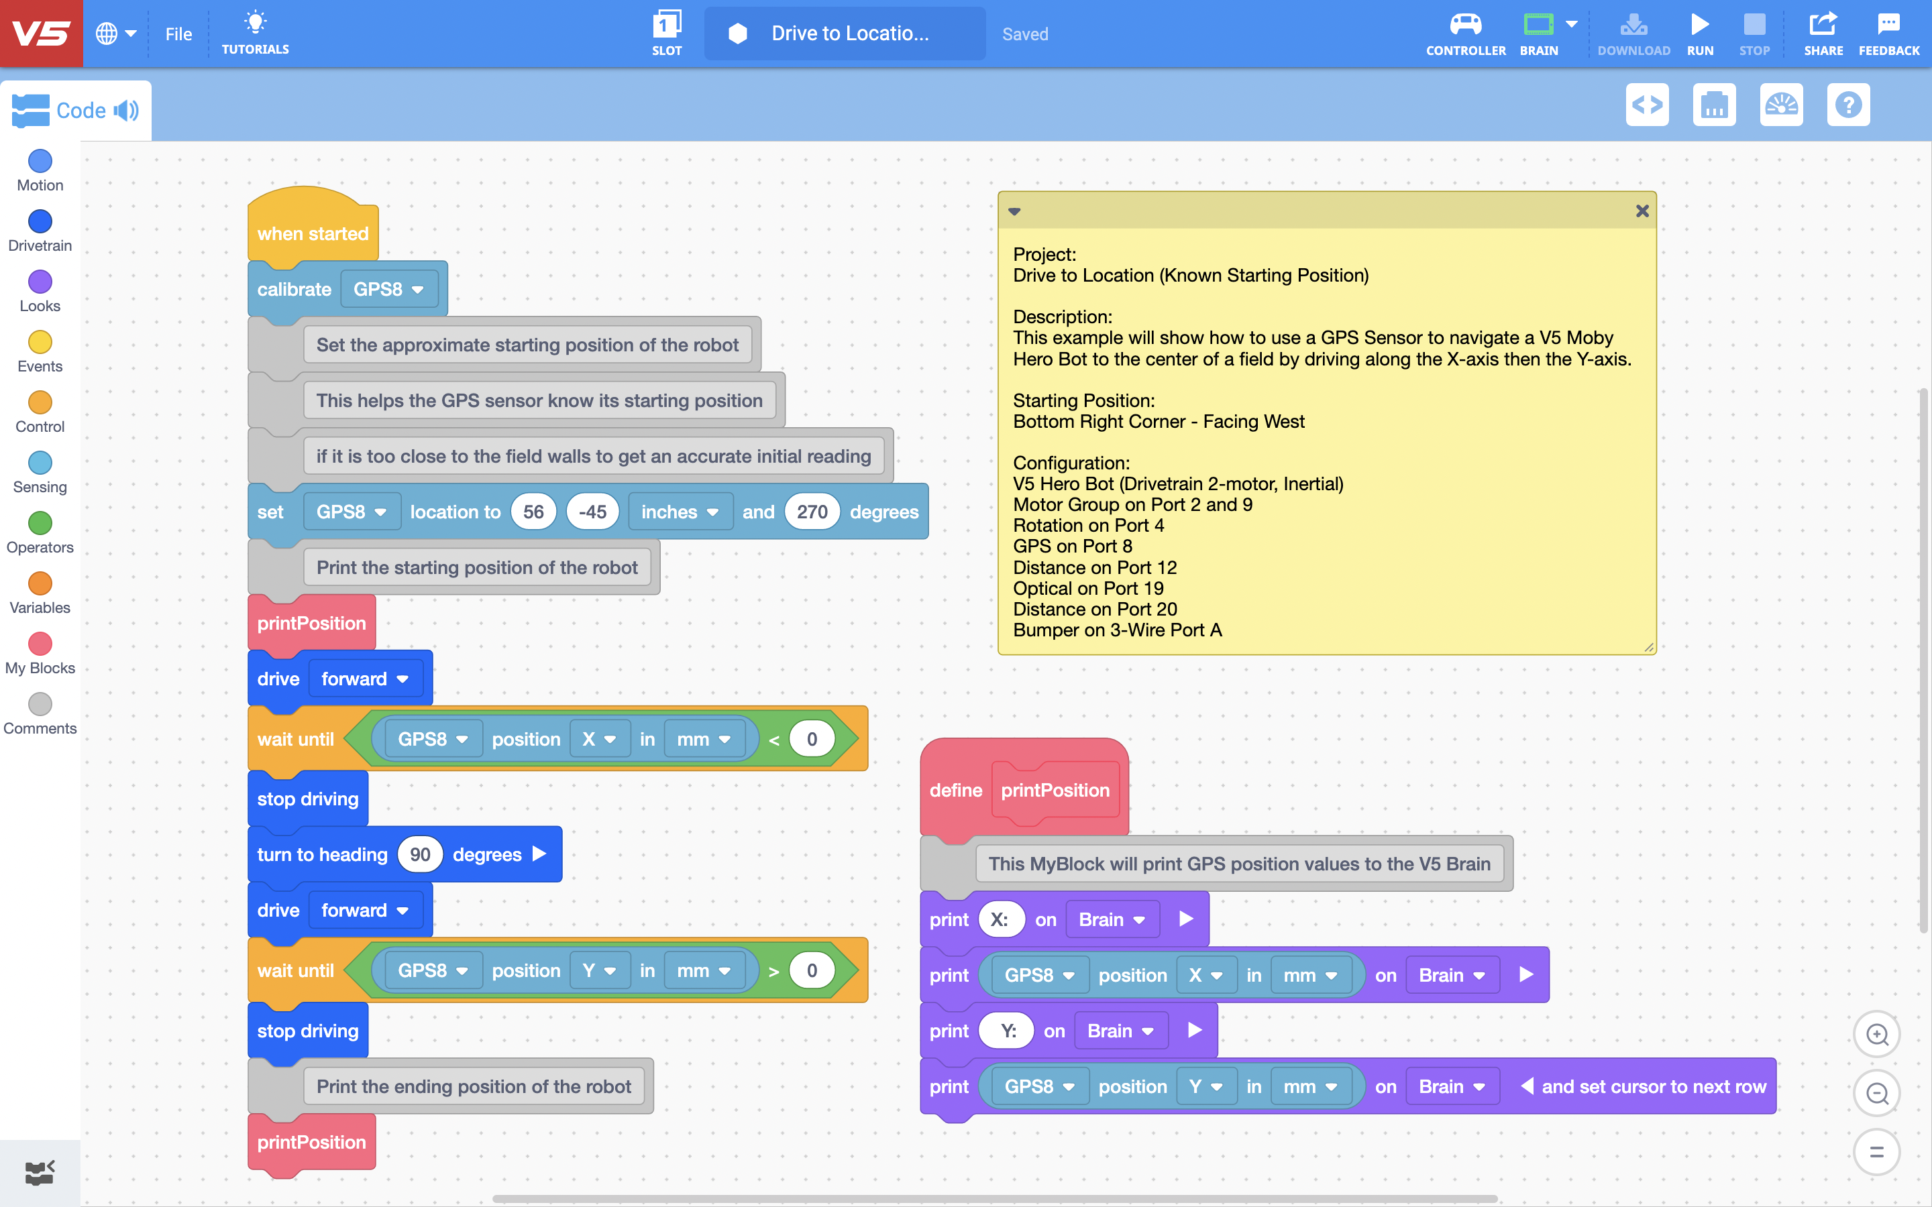The width and height of the screenshot is (1932, 1207).
Task: Expand the print Y: block arrow
Action: click(1194, 1031)
